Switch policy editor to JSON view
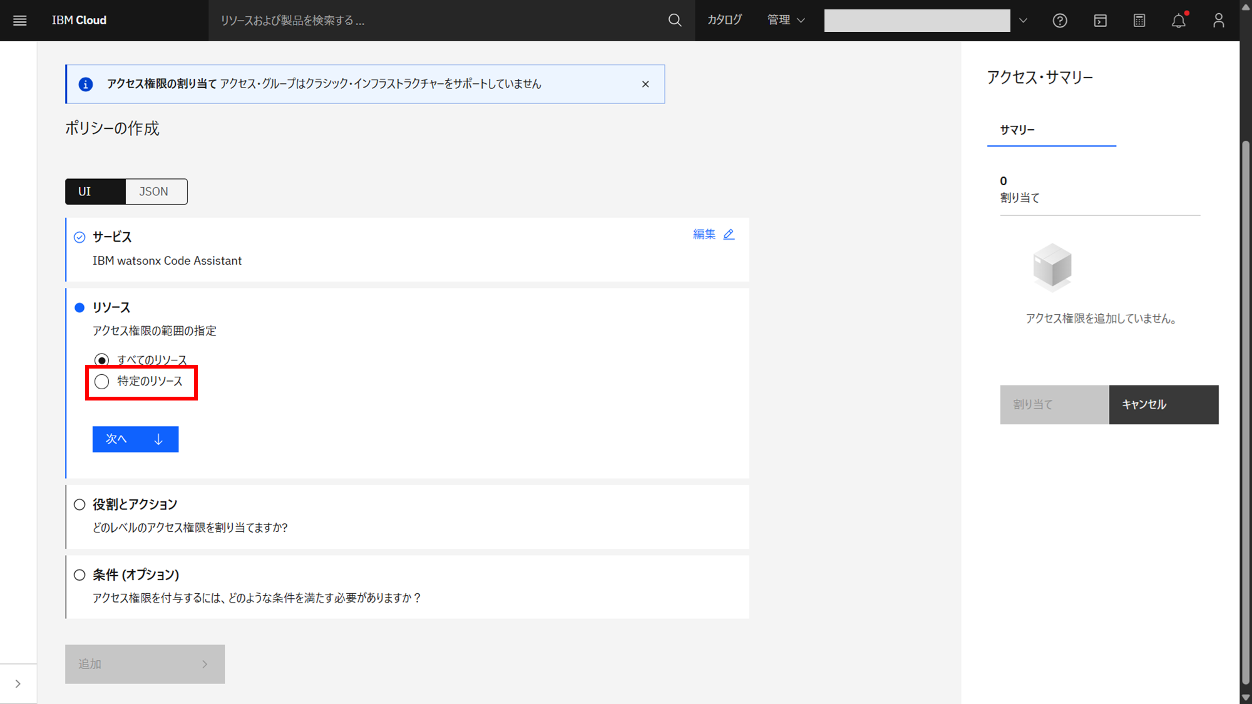 click(x=156, y=191)
